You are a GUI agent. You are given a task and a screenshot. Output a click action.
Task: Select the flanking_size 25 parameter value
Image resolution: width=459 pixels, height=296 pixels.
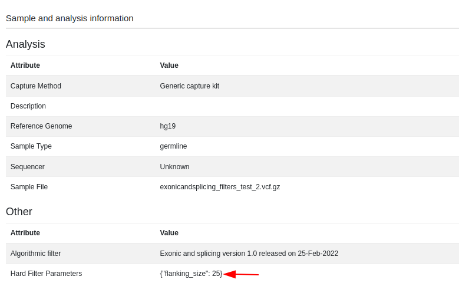(x=191, y=274)
